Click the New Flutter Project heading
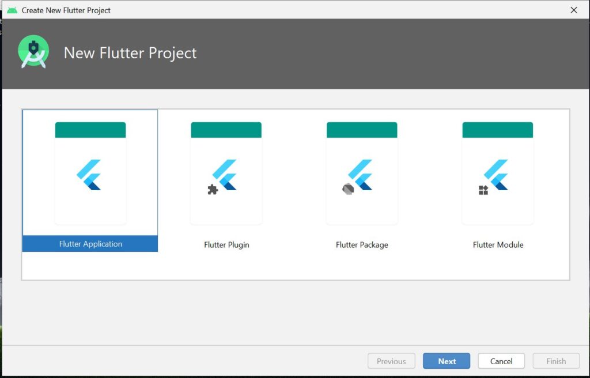 click(x=130, y=52)
